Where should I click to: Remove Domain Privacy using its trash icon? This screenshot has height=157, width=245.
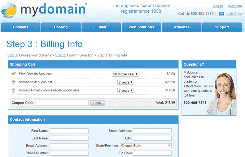(14, 90)
